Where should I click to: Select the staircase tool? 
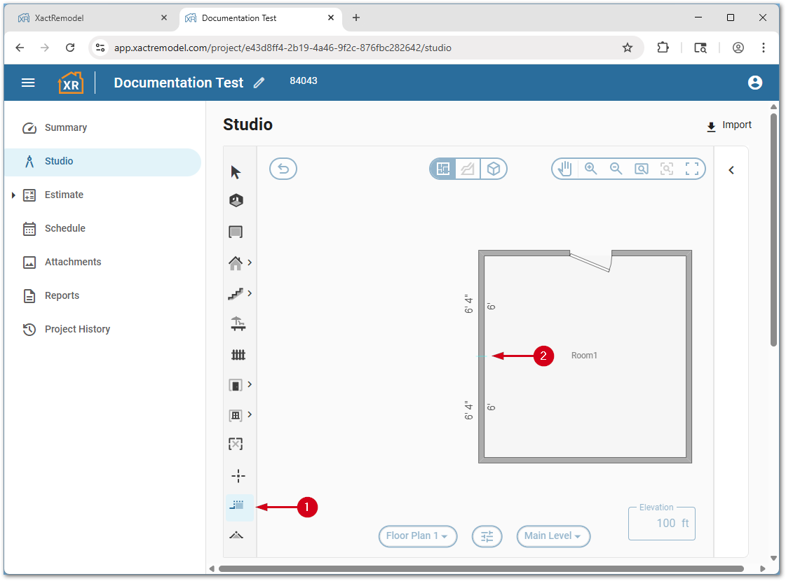point(236,294)
